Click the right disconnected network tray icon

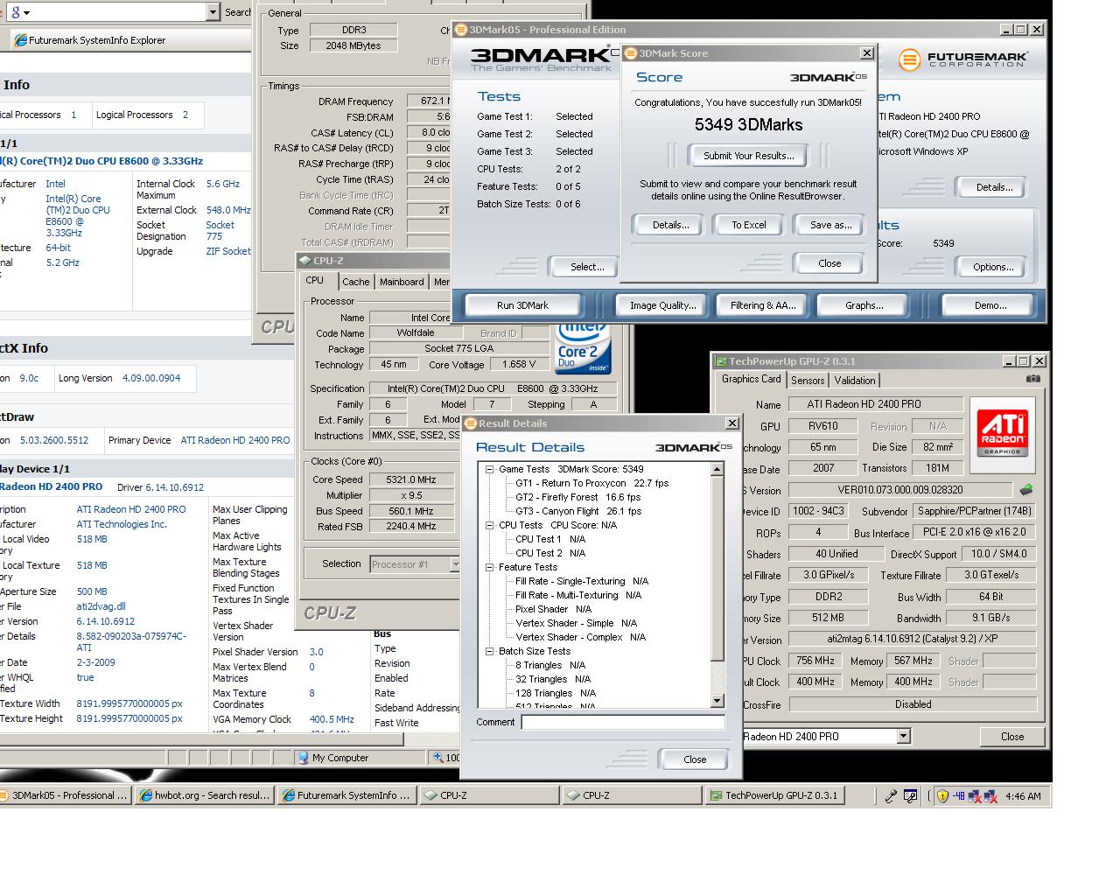coord(990,796)
